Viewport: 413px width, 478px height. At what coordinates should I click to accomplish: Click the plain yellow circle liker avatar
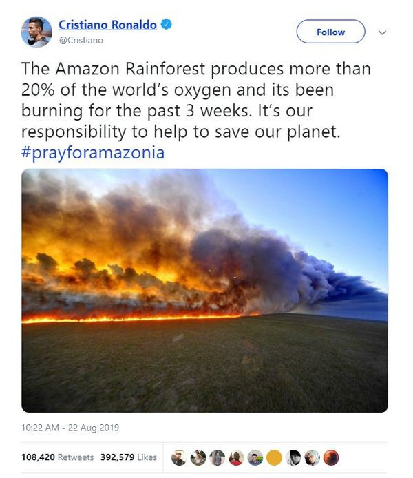pyautogui.click(x=275, y=457)
